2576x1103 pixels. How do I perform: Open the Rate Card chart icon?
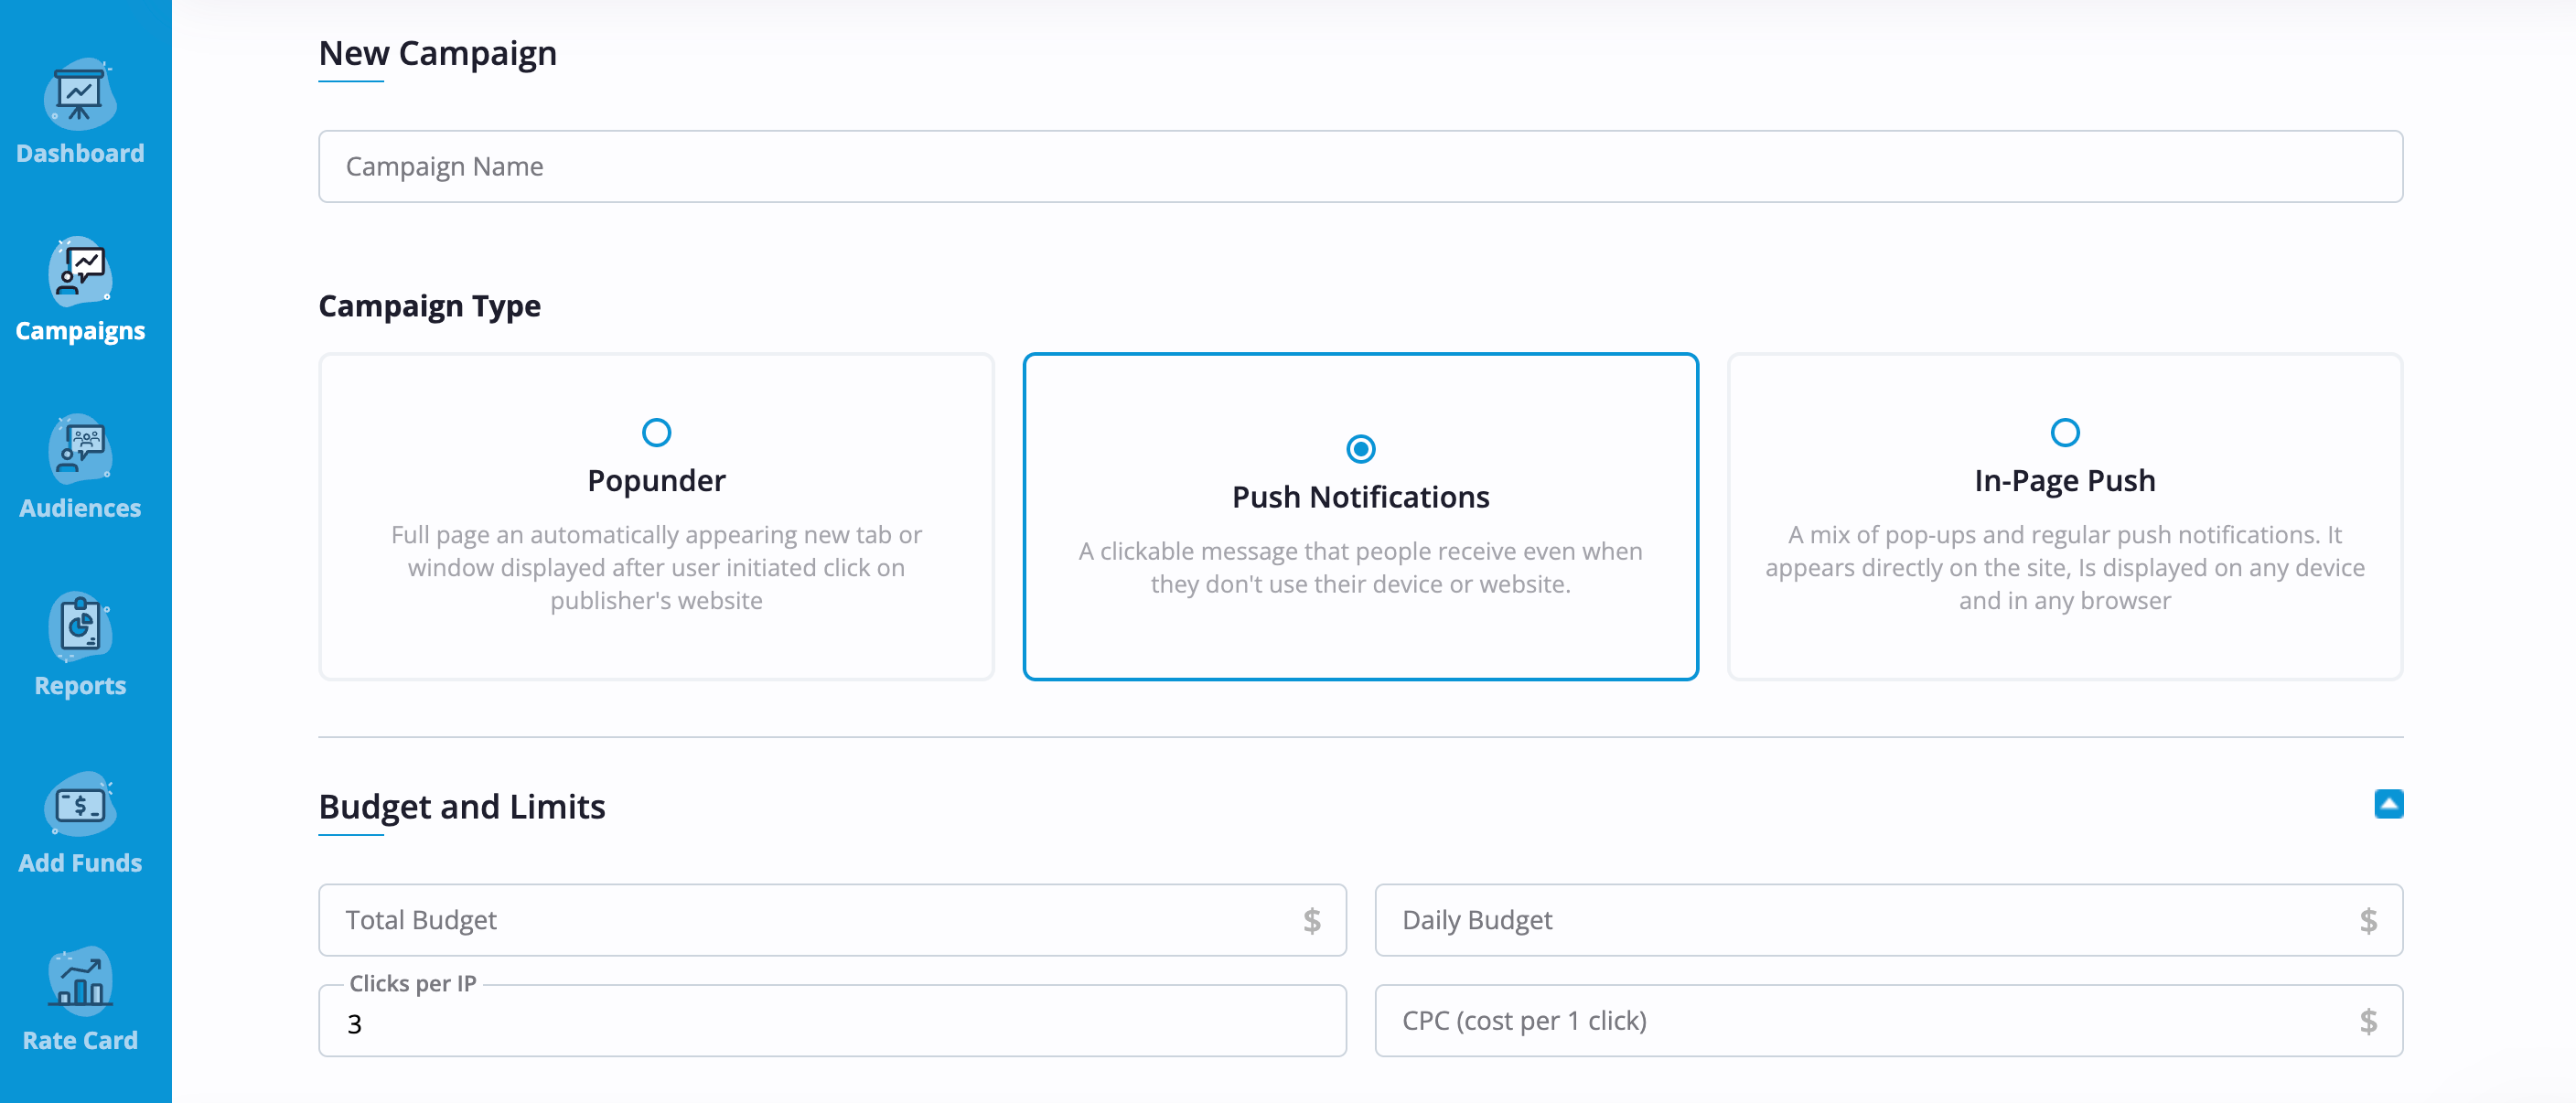tap(80, 980)
